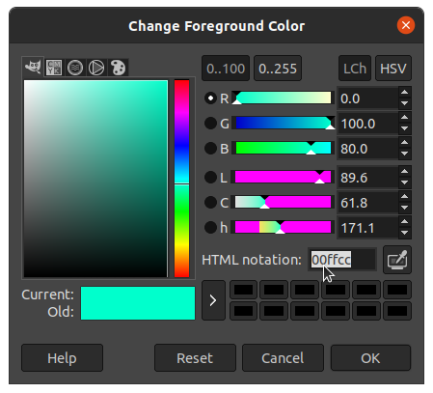The height and width of the screenshot is (393, 433).
Task: Select the G channel radio button
Action: 210,124
